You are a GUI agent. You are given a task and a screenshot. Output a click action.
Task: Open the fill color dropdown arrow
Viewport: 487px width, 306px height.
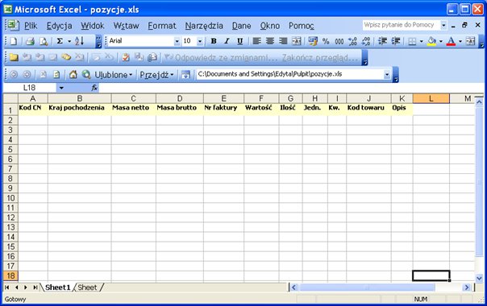click(x=441, y=41)
